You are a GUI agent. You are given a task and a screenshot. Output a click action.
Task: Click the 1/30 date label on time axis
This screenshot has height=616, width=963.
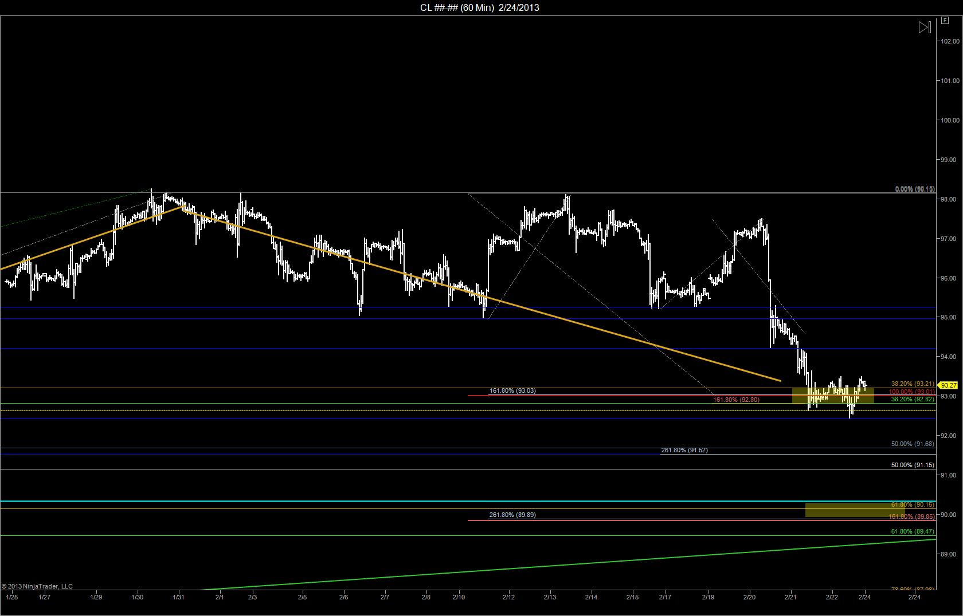tap(138, 597)
